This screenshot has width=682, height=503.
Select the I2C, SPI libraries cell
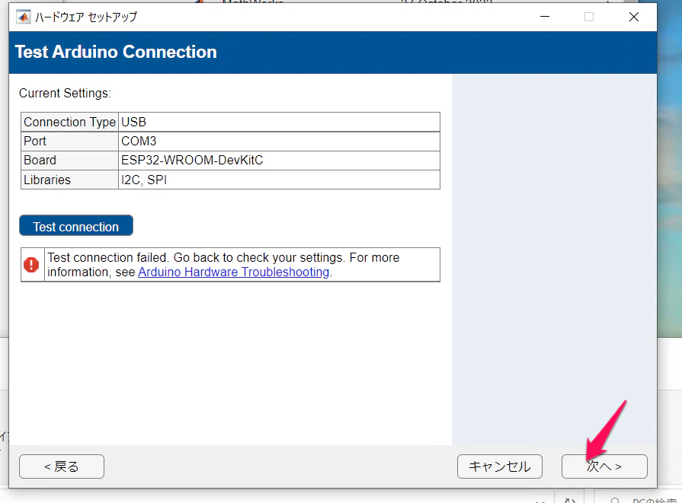point(279,180)
